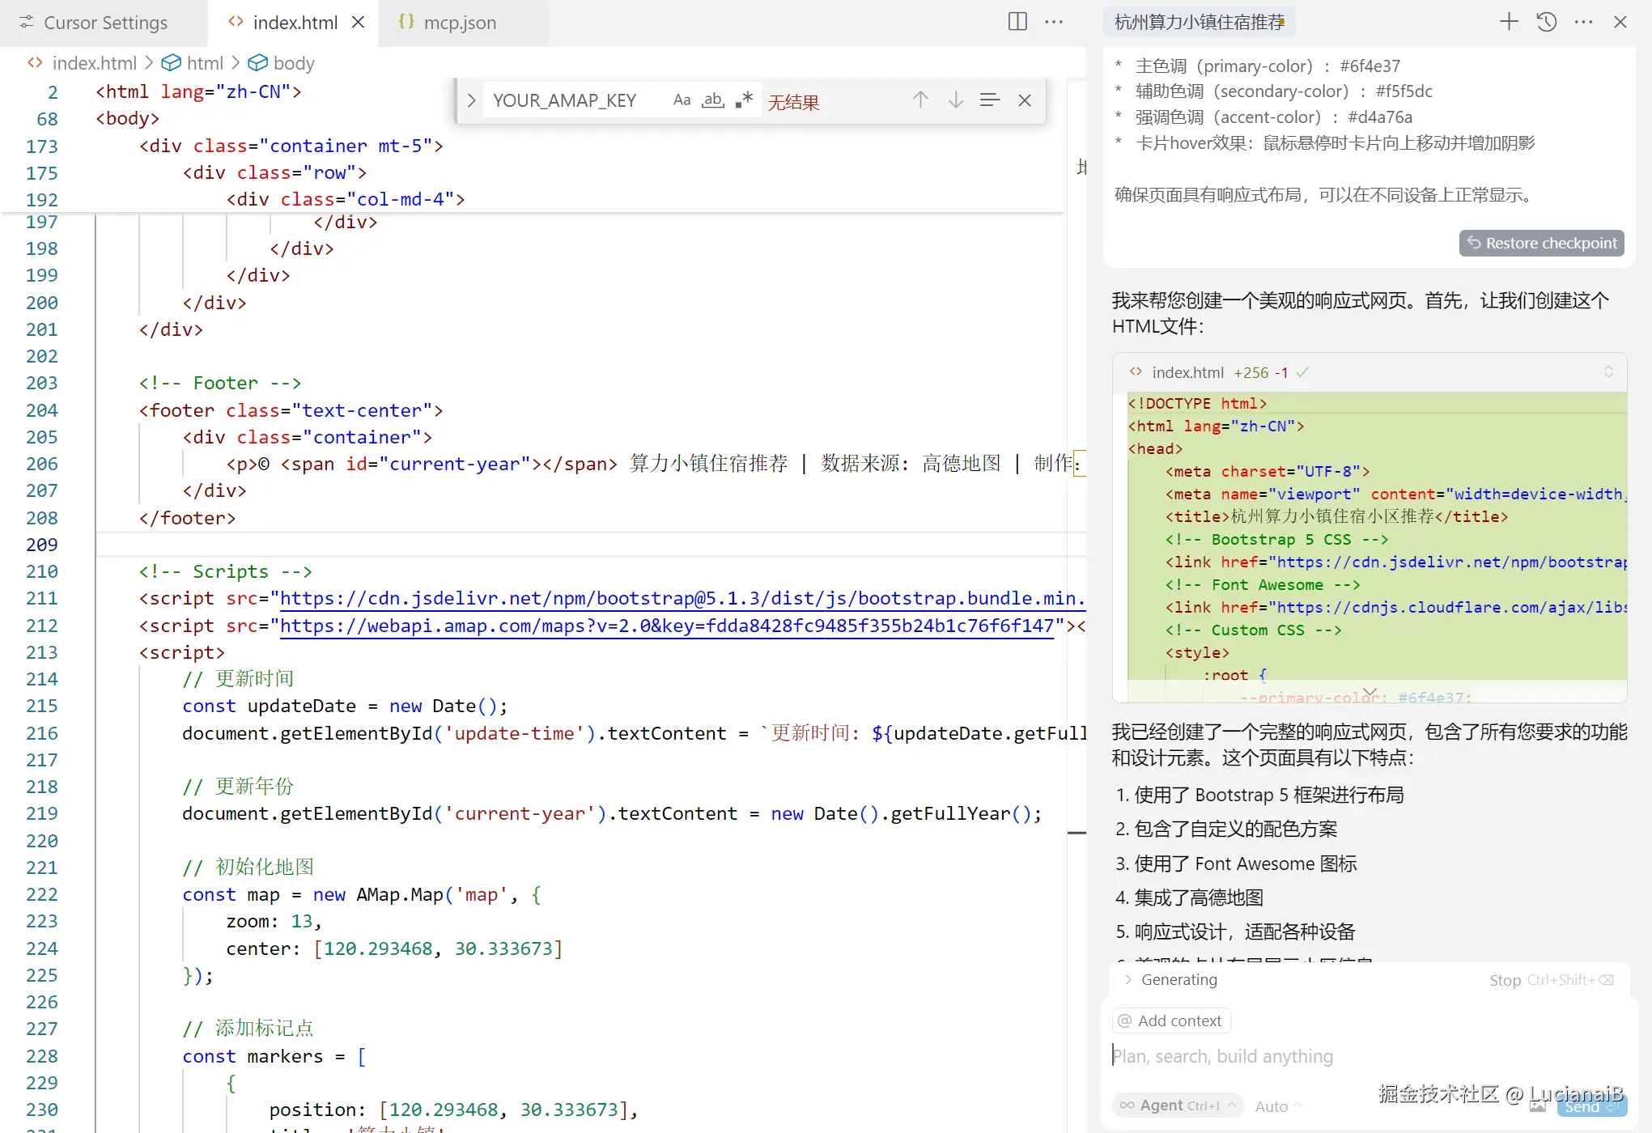Toggle match case in find bar
1652x1133 pixels.
682,100
